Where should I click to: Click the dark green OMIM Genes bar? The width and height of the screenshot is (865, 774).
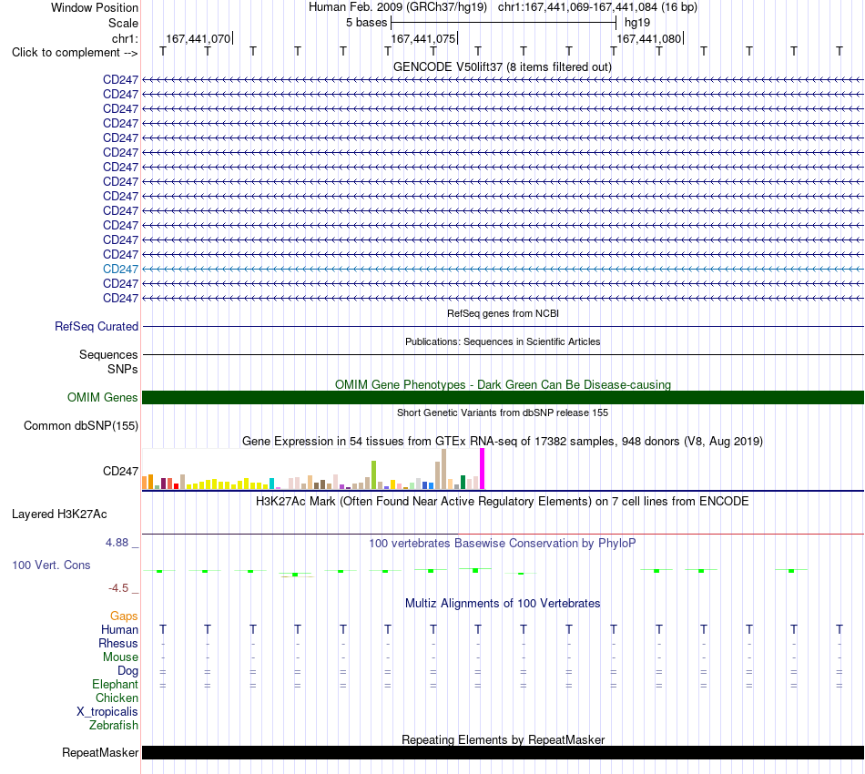tap(503, 397)
